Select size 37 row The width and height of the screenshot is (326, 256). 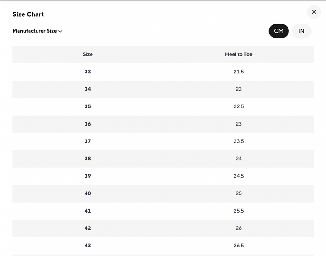[x=87, y=141]
